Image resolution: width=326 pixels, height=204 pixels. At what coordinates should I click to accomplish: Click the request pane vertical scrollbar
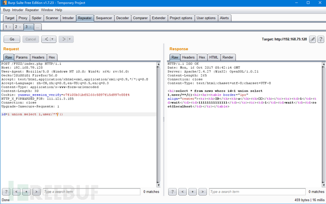coord(158,124)
